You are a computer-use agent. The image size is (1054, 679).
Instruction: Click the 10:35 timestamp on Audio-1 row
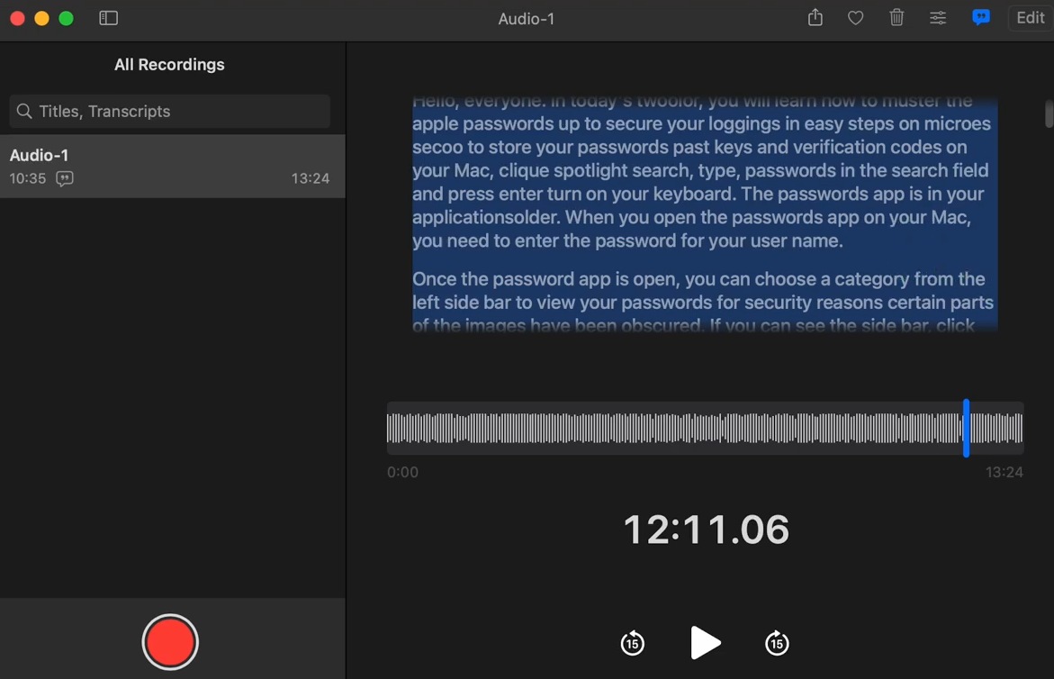coord(28,178)
